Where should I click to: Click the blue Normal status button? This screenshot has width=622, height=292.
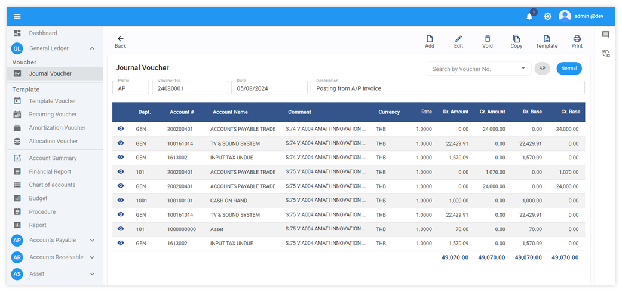pos(569,69)
